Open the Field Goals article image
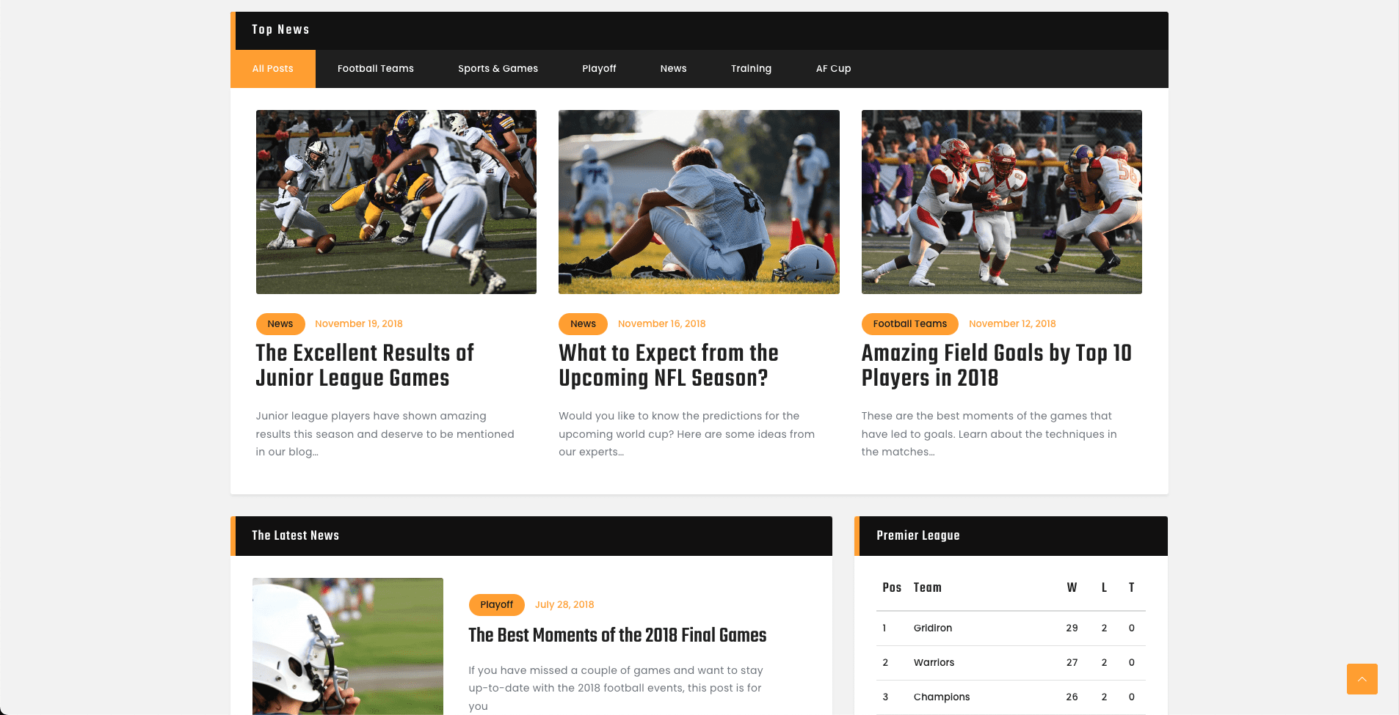This screenshot has height=715, width=1399. point(1002,202)
